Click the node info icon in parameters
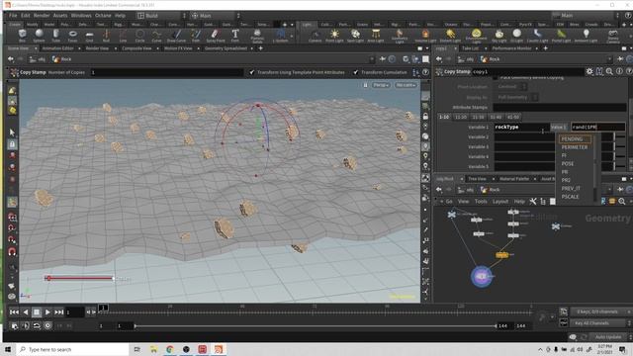Viewport: 633px width, 356px height. (x=619, y=71)
